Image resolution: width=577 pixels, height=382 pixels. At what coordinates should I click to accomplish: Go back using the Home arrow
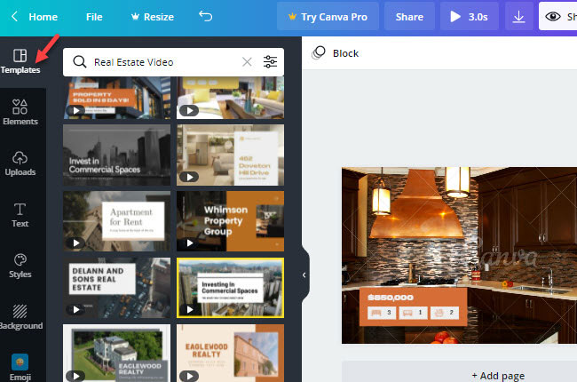(14, 17)
